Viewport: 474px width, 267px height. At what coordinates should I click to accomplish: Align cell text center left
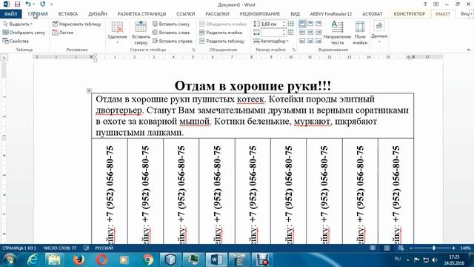(x=302, y=32)
